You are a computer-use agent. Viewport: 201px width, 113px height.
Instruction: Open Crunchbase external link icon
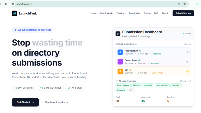tap(187, 62)
